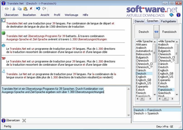Click the GE status bar indicator
Screen dimensions: 183x130
pos(172,127)
